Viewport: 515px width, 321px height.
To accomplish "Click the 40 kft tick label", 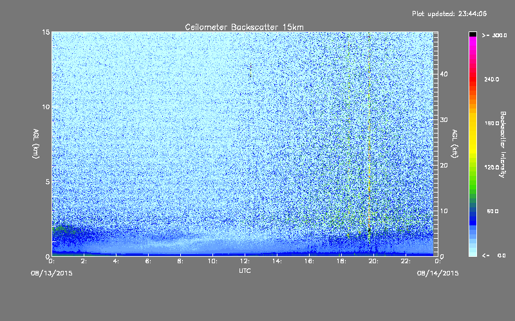I will pos(444,74).
